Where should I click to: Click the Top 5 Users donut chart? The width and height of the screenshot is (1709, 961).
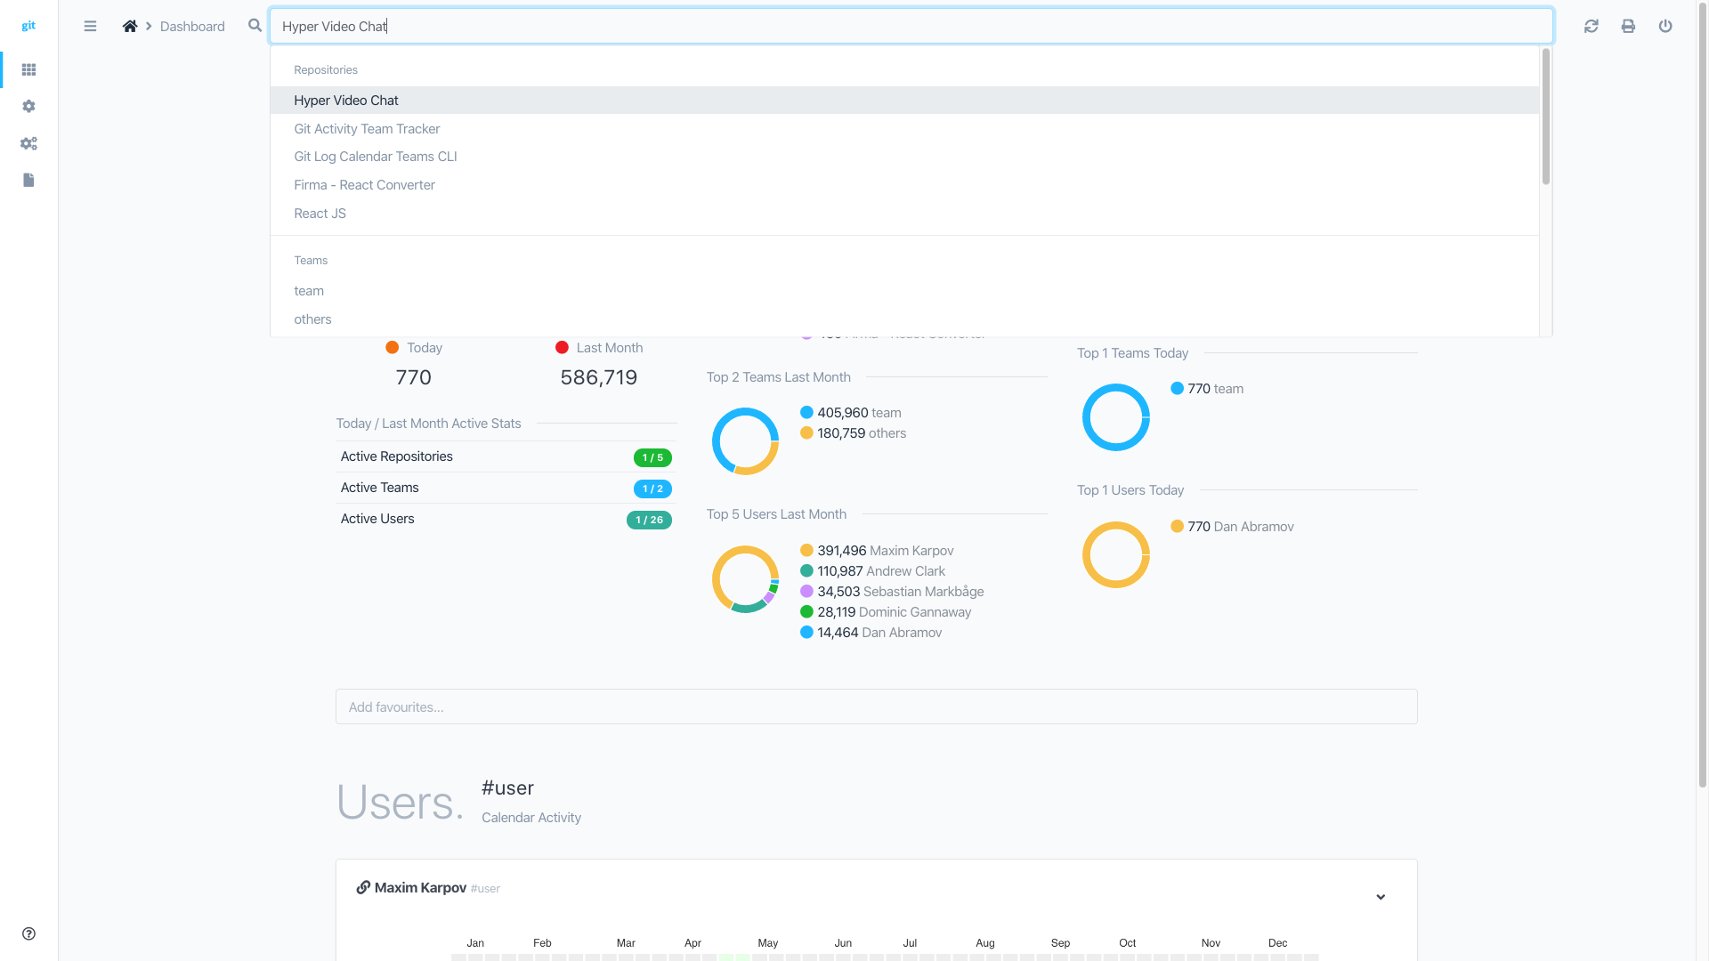pyautogui.click(x=745, y=579)
